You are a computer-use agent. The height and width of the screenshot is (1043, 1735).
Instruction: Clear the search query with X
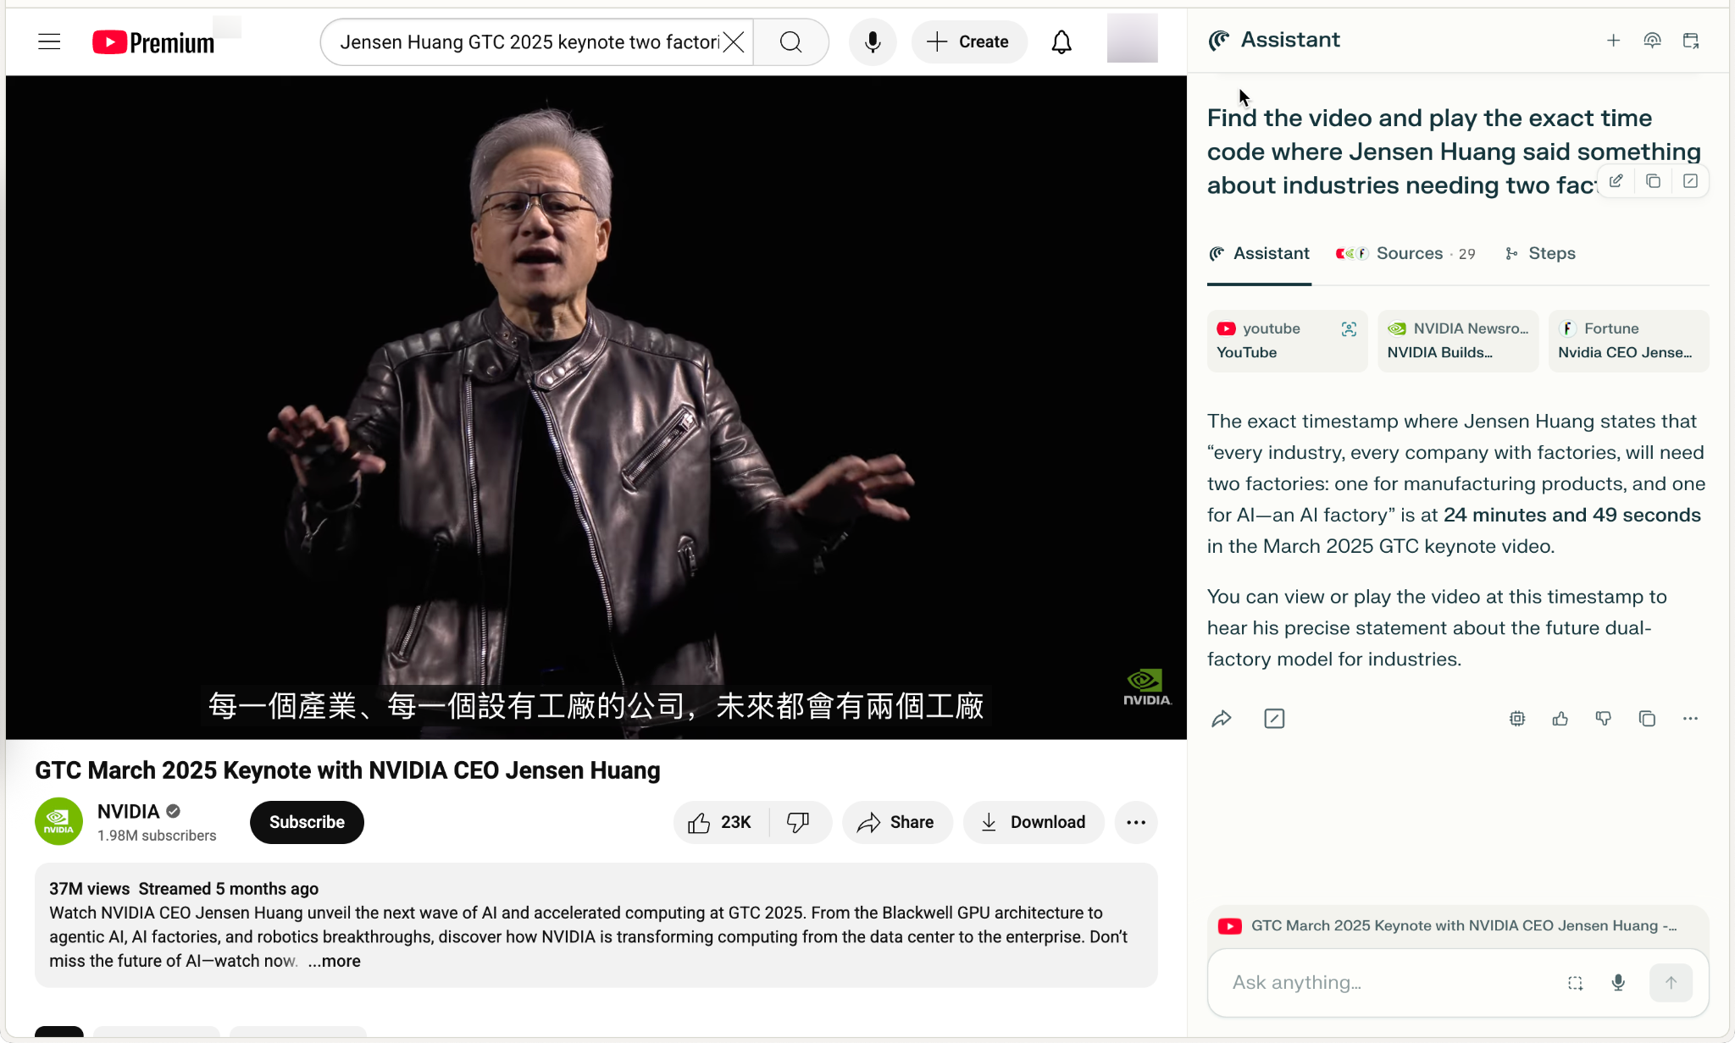point(734,41)
